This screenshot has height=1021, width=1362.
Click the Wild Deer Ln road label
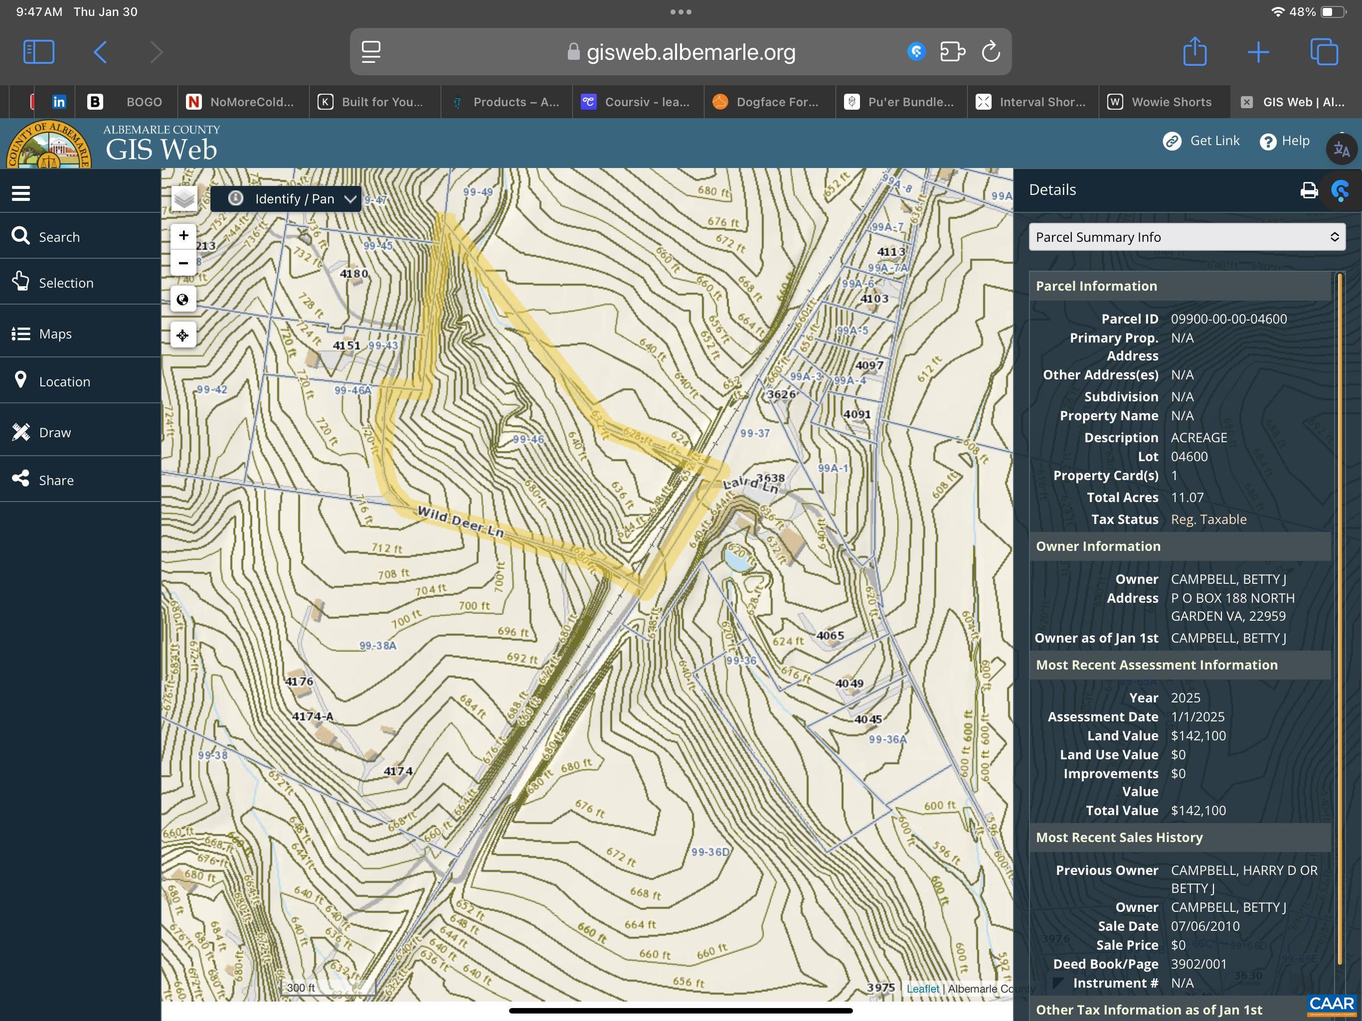pyautogui.click(x=461, y=521)
